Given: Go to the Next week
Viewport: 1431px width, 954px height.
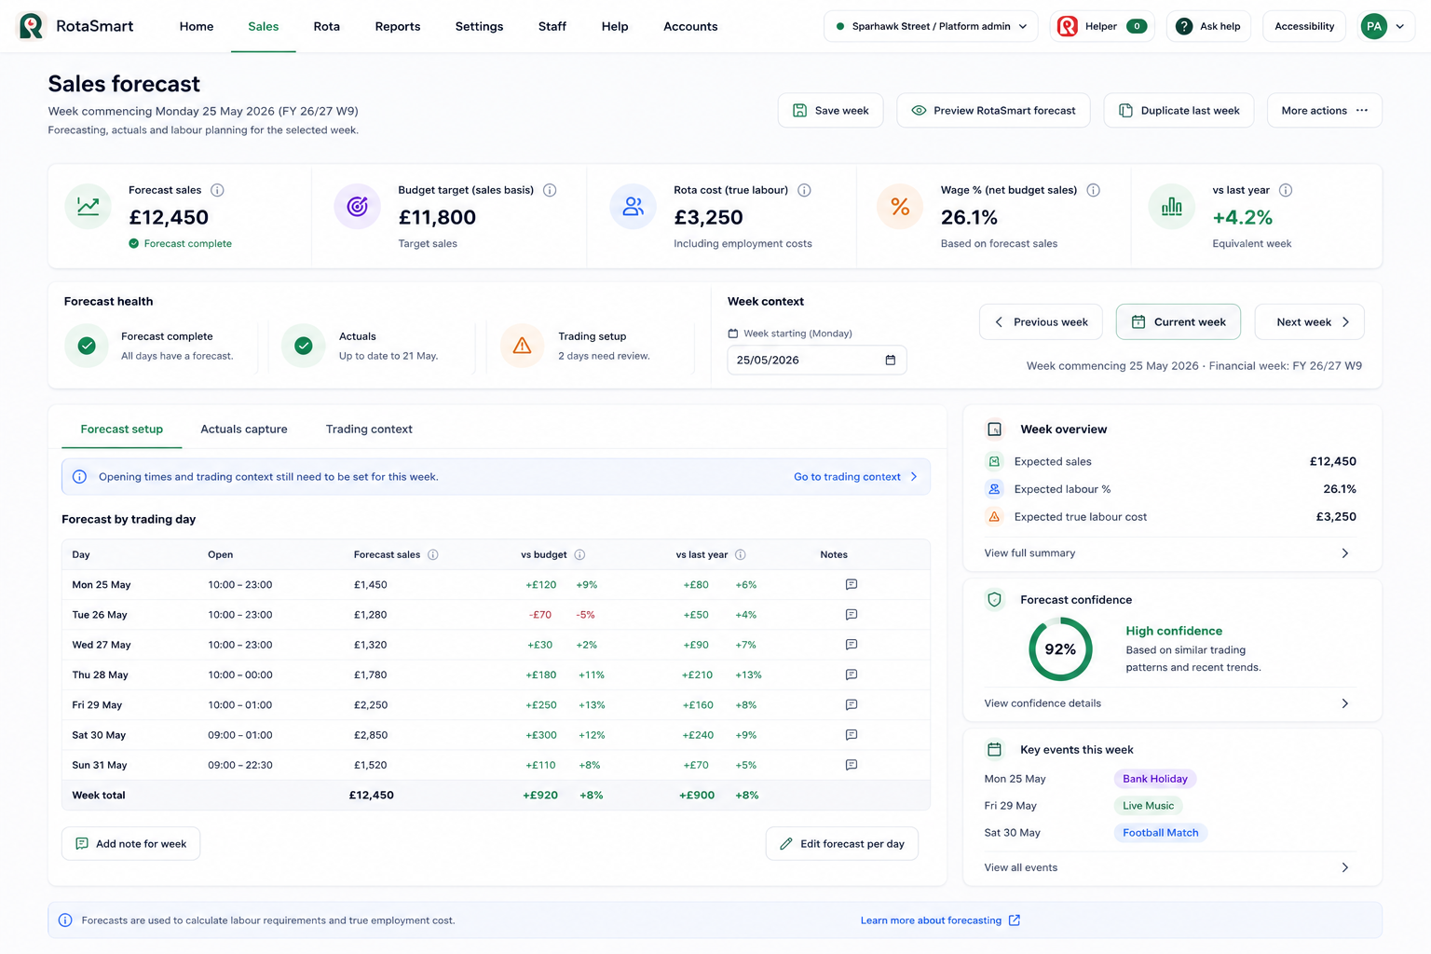Looking at the screenshot, I should (x=1310, y=322).
